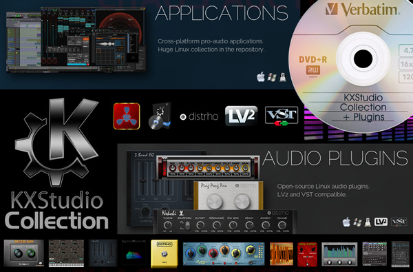Click the yellow Distrho pedal thumbnail
The width and height of the screenshot is (413, 272).
tap(165, 253)
